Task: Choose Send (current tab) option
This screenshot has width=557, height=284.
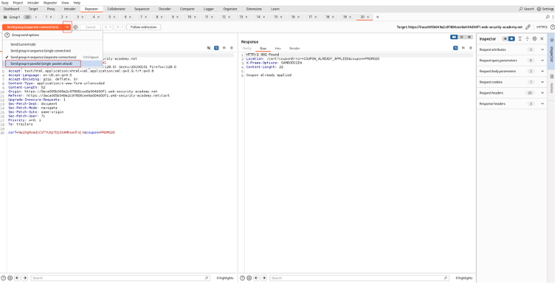Action: (x=23, y=44)
